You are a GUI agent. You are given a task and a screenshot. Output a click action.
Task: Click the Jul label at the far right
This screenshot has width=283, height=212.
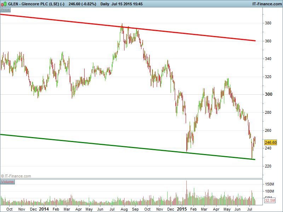click(249, 209)
